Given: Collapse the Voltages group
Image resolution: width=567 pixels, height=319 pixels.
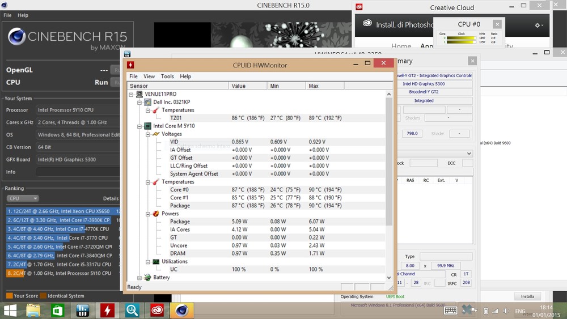Looking at the screenshot, I should [x=147, y=134].
